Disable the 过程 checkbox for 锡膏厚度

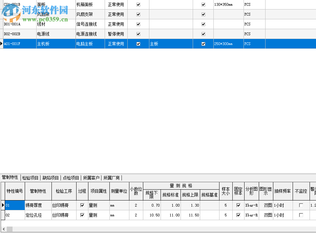(x=82, y=205)
